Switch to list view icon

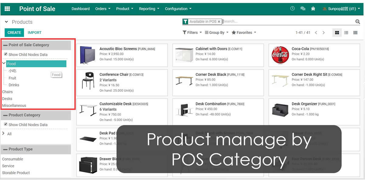[x=346, y=32]
